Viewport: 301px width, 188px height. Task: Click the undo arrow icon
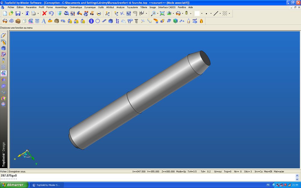point(51,13)
